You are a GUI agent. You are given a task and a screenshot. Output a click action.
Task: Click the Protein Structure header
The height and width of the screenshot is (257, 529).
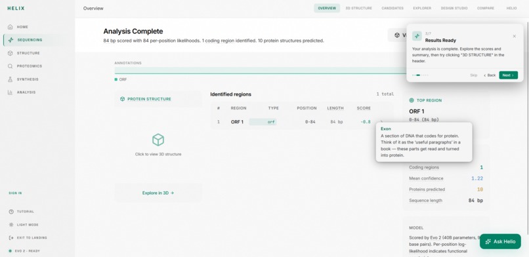pos(149,99)
